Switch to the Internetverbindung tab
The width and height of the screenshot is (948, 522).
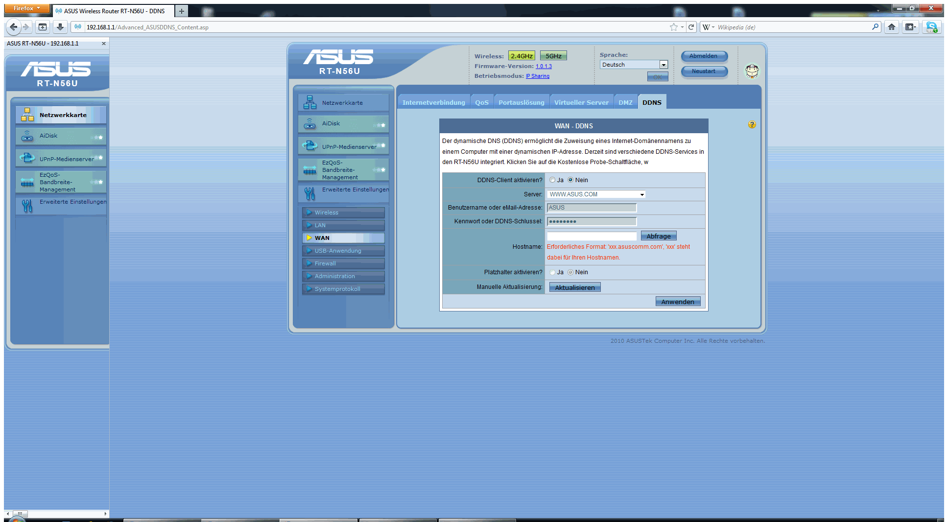coord(433,102)
